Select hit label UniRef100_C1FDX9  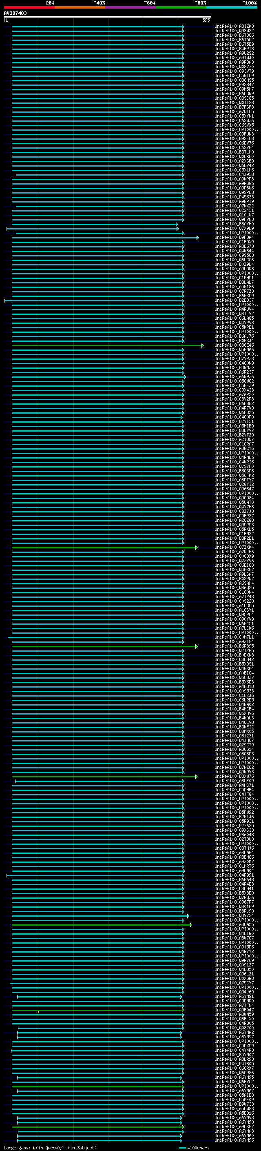pyautogui.click(x=234, y=242)
